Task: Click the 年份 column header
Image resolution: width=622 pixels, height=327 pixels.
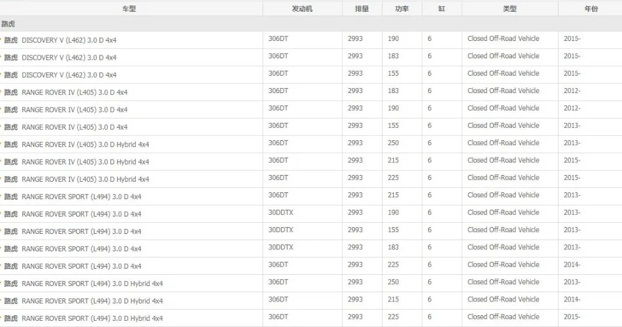Action: 591,9
